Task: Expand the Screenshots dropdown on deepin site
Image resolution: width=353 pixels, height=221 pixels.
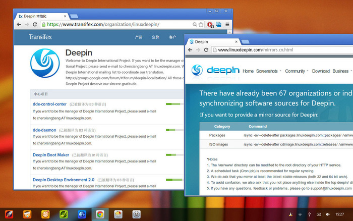Action: [269, 71]
